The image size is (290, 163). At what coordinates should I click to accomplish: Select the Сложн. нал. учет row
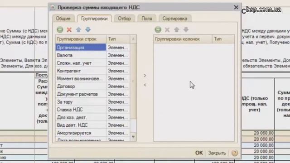point(81,63)
